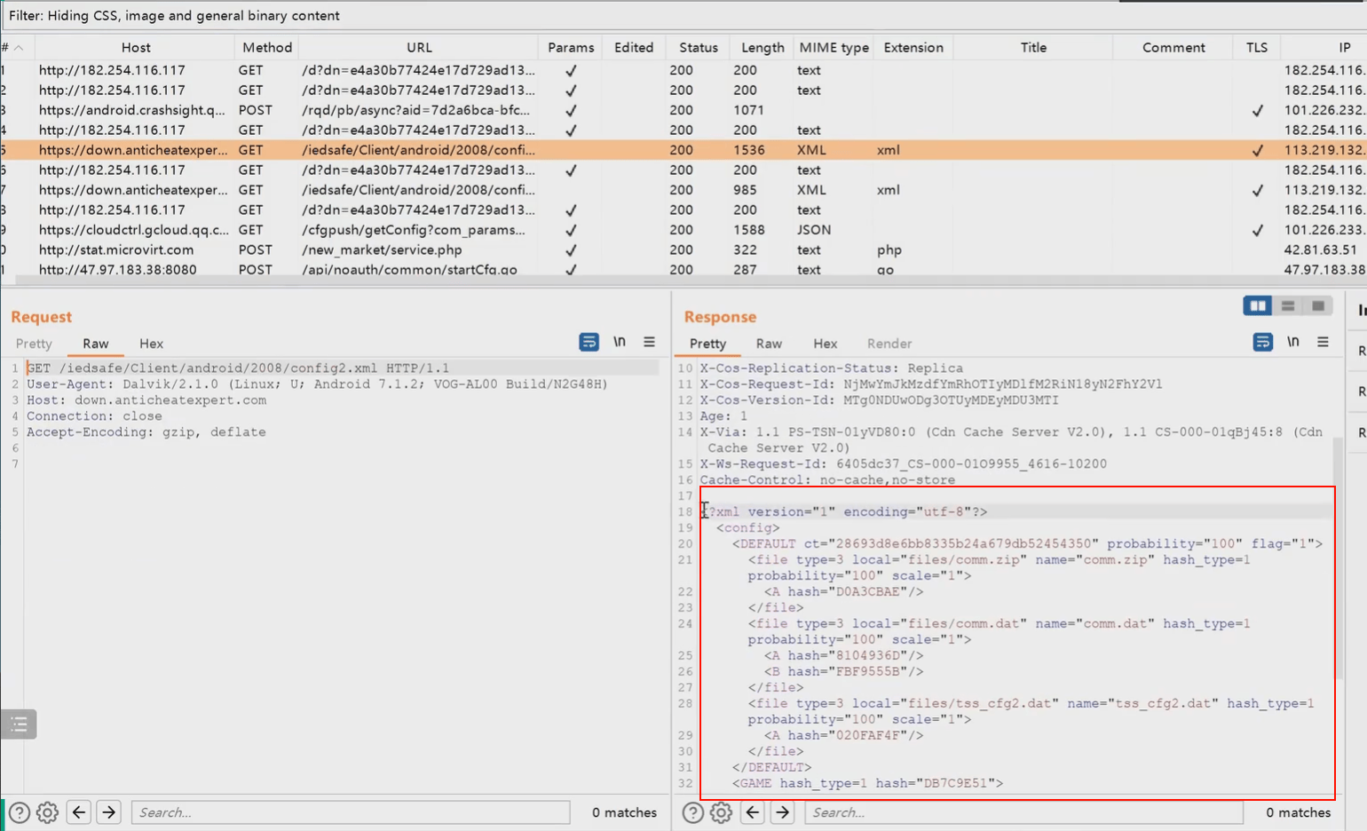
Task: Go to previous match in Response search
Action: click(753, 812)
